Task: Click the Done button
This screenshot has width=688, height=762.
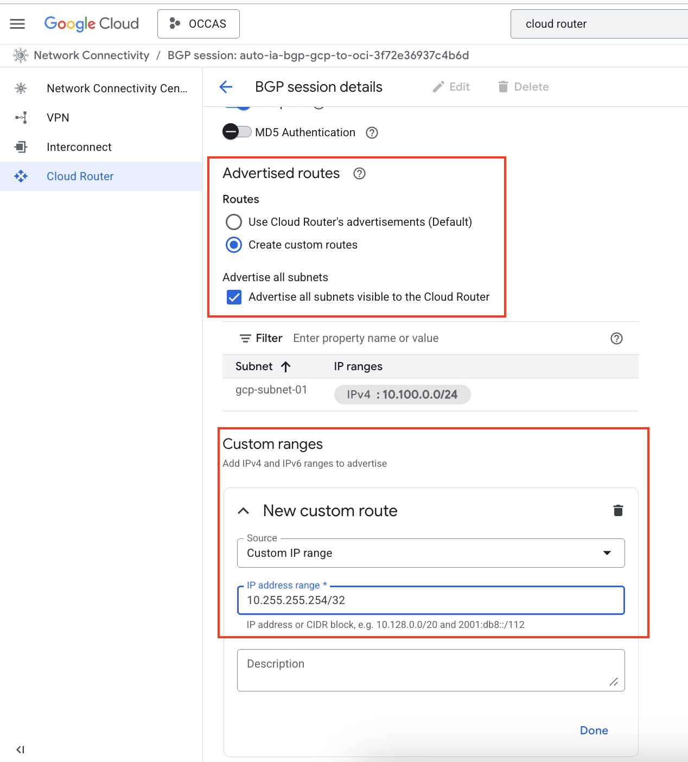Action: pos(594,731)
